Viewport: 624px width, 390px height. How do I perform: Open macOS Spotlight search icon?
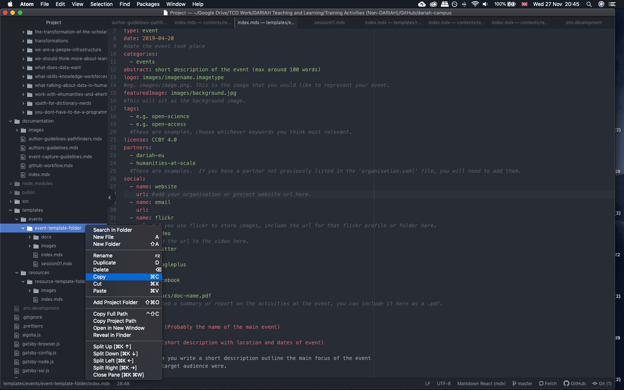pos(589,4)
